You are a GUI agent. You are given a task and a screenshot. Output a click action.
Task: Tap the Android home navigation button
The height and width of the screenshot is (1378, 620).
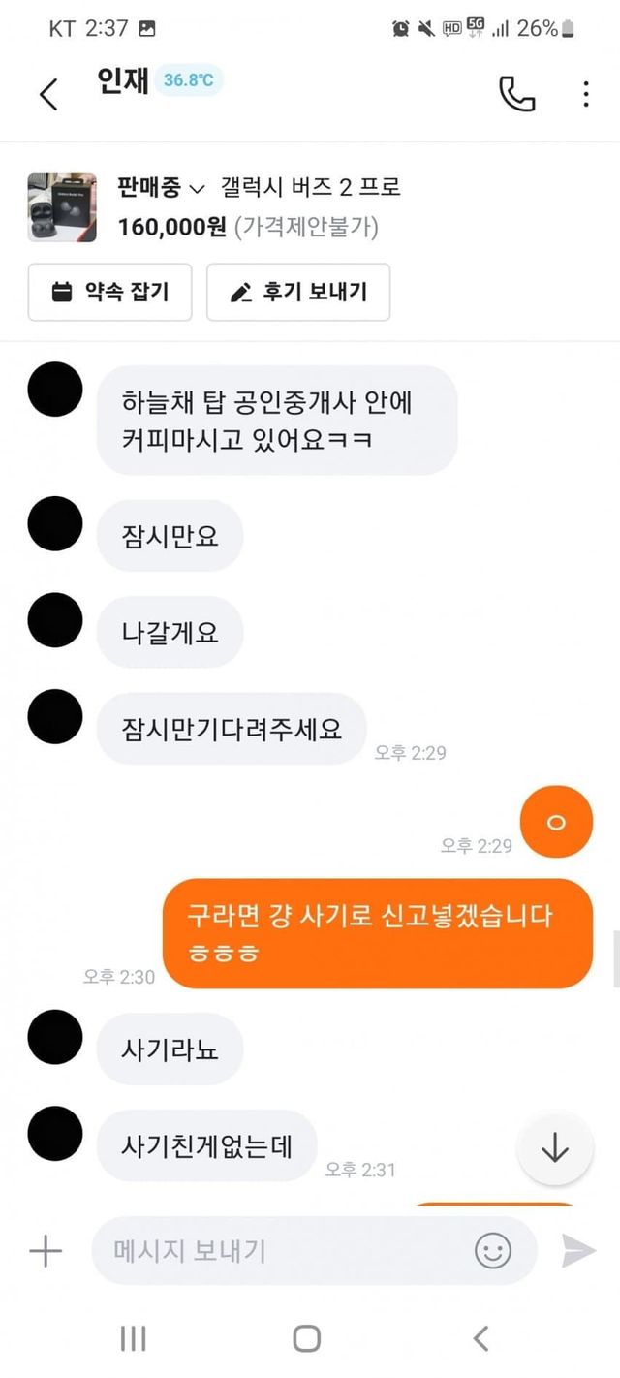coord(307,1338)
